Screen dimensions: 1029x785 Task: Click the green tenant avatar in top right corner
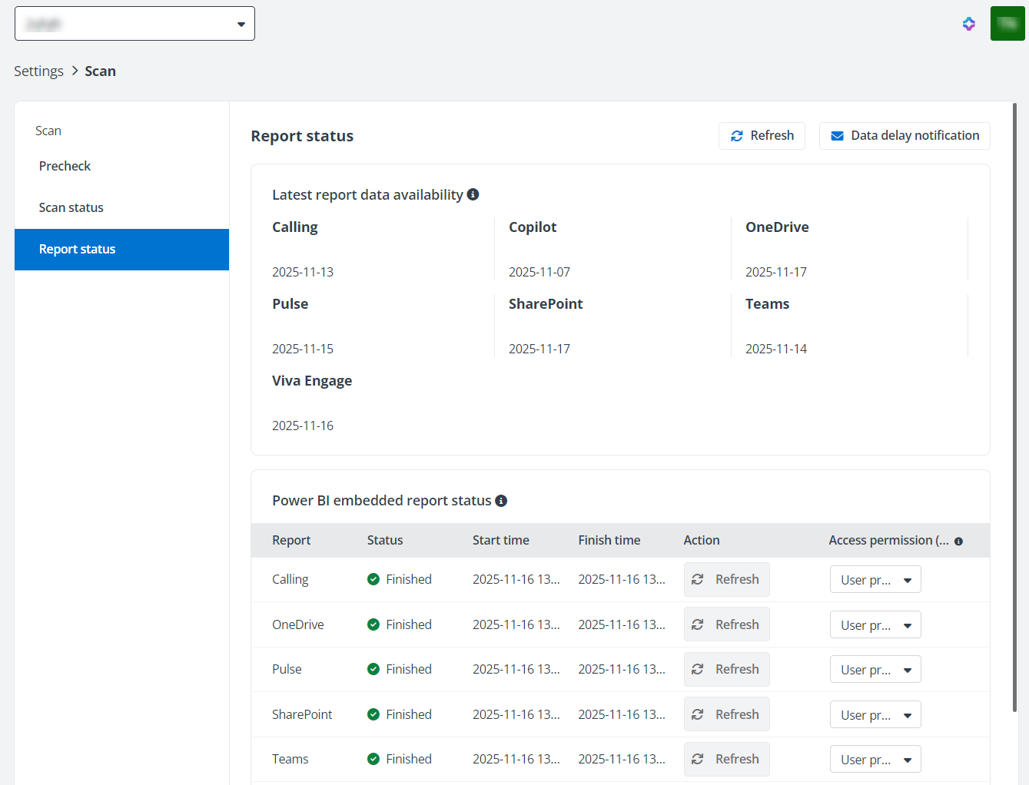point(1007,23)
